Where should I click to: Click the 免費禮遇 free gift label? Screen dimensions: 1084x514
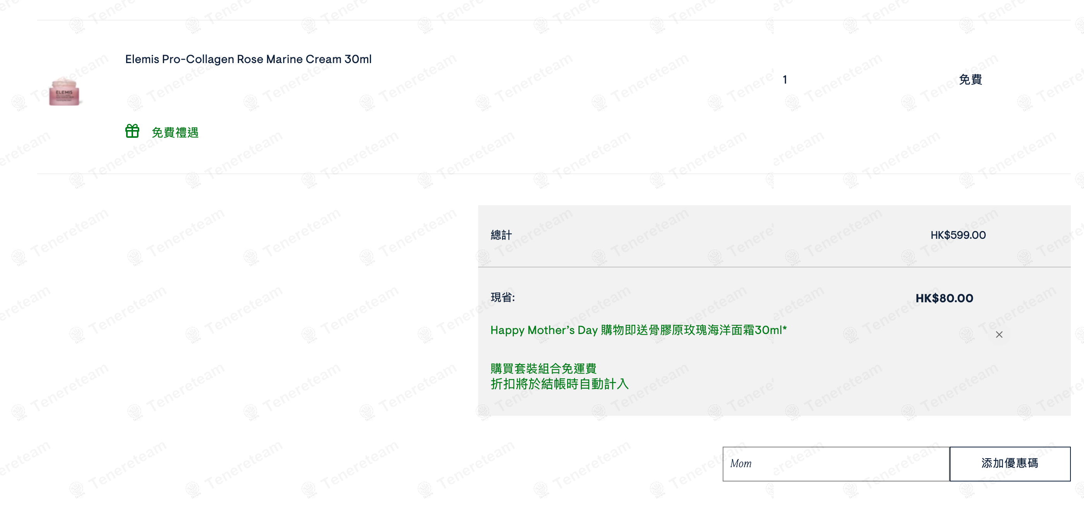[x=175, y=133]
